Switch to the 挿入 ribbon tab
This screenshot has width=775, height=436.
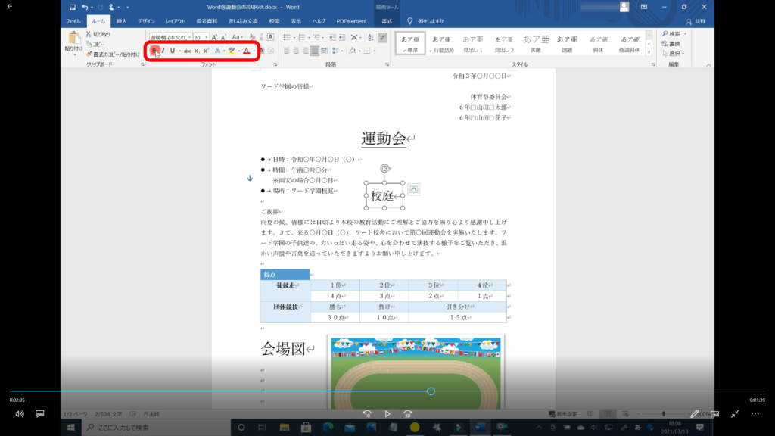(x=121, y=20)
